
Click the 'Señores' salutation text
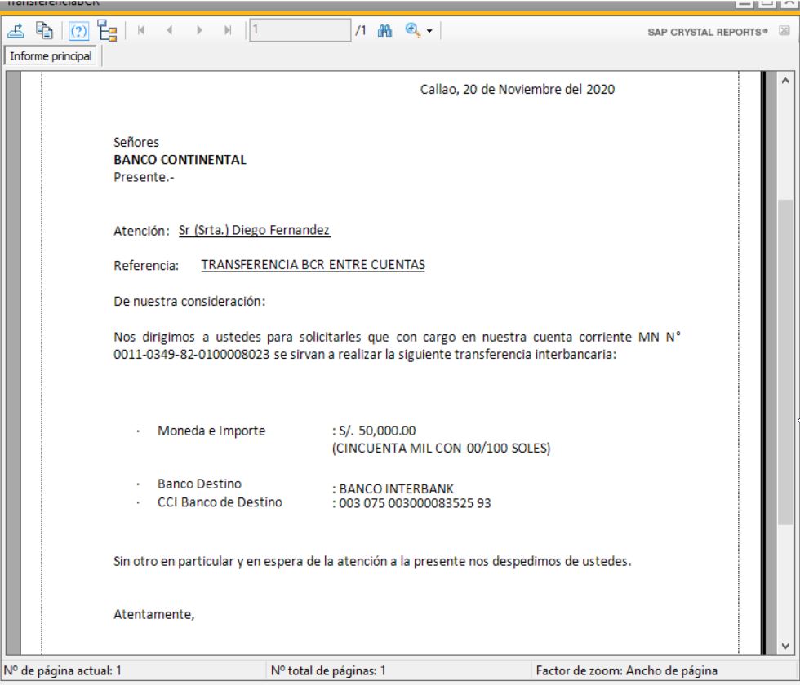point(136,142)
